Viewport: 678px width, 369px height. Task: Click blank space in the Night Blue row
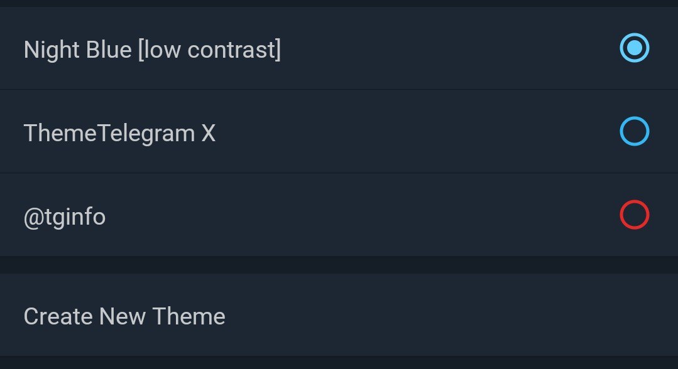pyautogui.click(x=440, y=48)
